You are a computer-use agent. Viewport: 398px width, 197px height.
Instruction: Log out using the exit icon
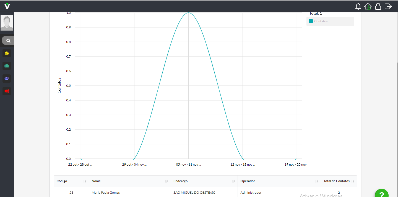(388, 6)
